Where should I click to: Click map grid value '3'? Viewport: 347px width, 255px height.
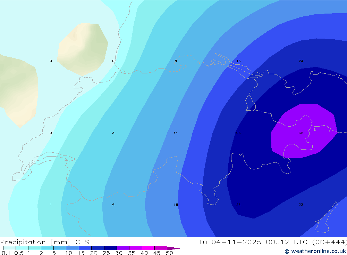click(113, 133)
